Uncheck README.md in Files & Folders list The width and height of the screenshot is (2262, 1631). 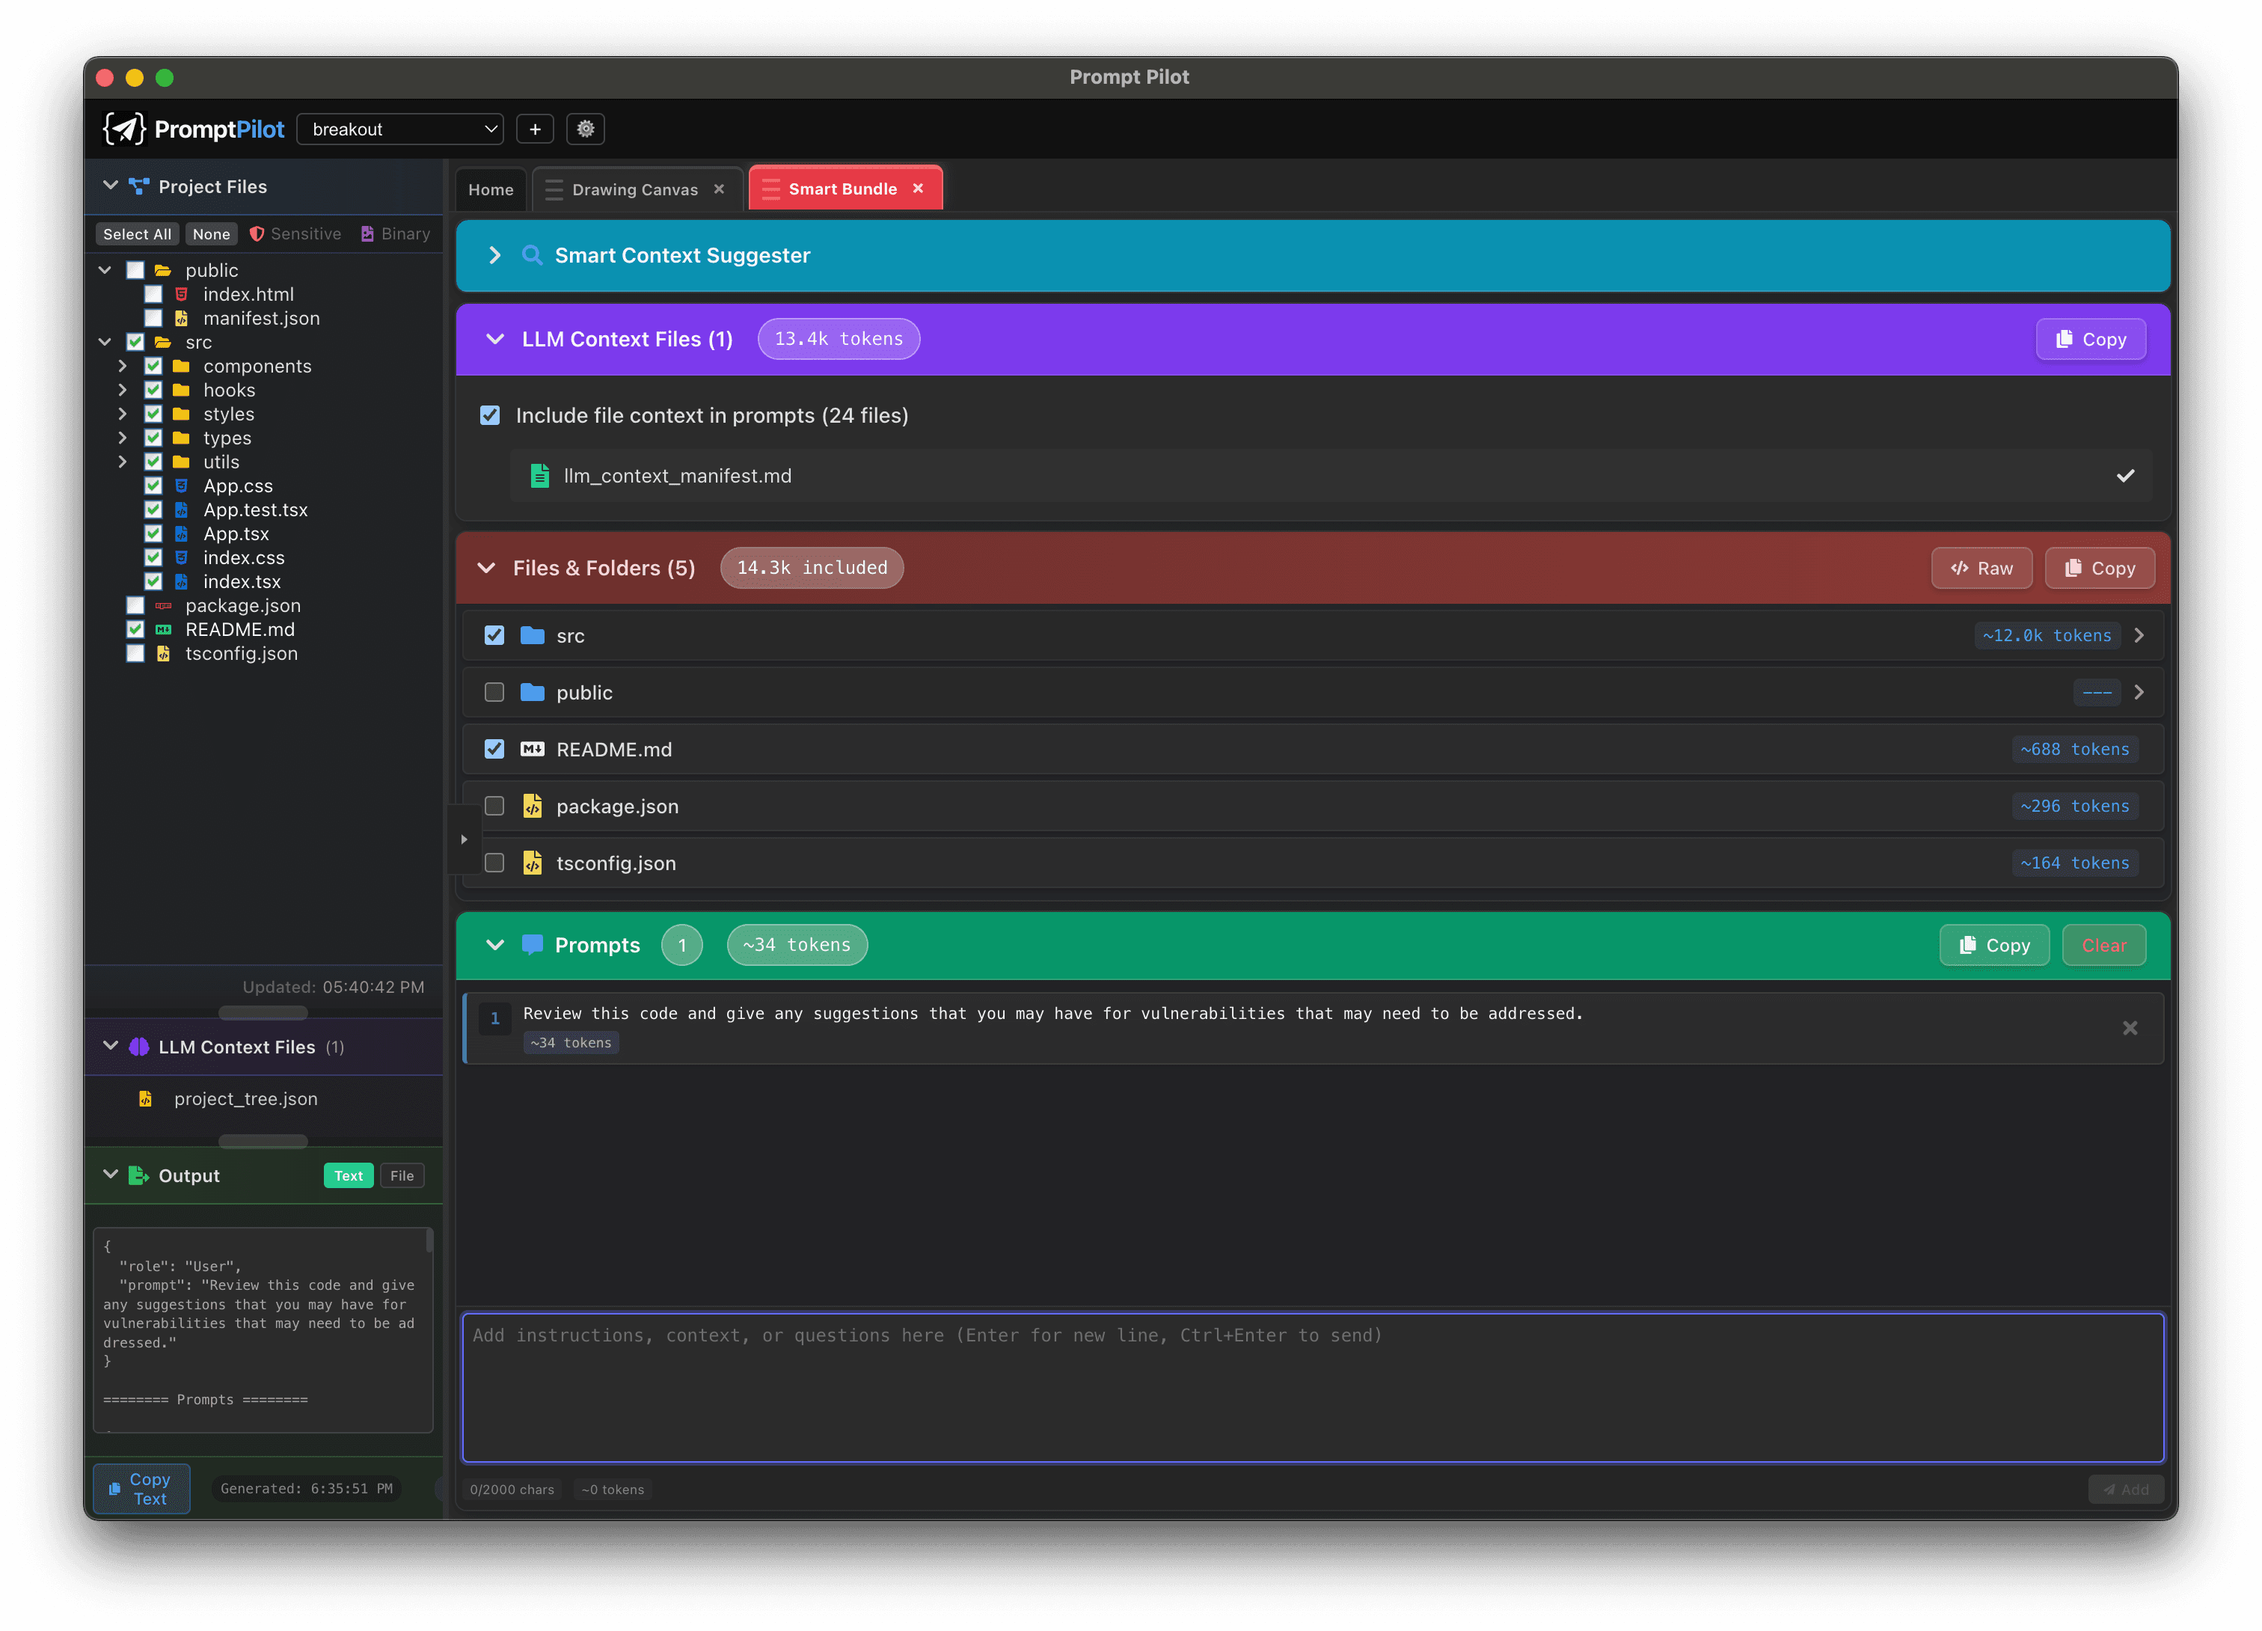pyautogui.click(x=494, y=749)
